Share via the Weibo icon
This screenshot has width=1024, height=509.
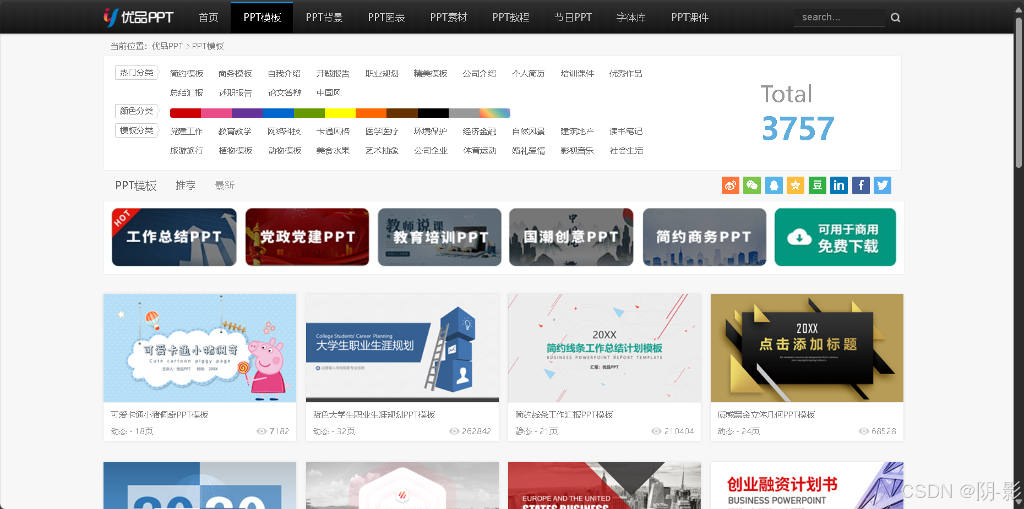pyautogui.click(x=731, y=185)
